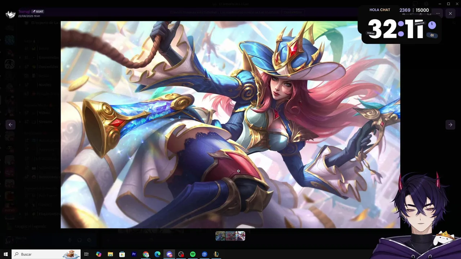Close the Discord image viewer with X
This screenshot has height=259, width=461.
[x=450, y=13]
